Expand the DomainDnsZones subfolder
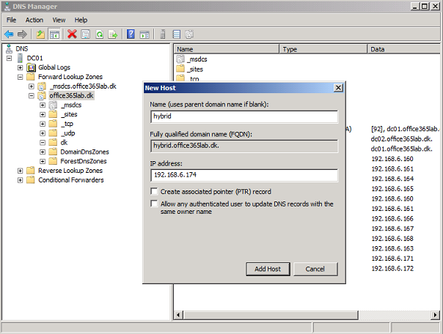The width and height of the screenshot is (443, 334). point(43,152)
